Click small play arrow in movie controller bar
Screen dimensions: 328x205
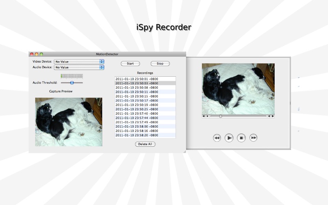click(207, 116)
